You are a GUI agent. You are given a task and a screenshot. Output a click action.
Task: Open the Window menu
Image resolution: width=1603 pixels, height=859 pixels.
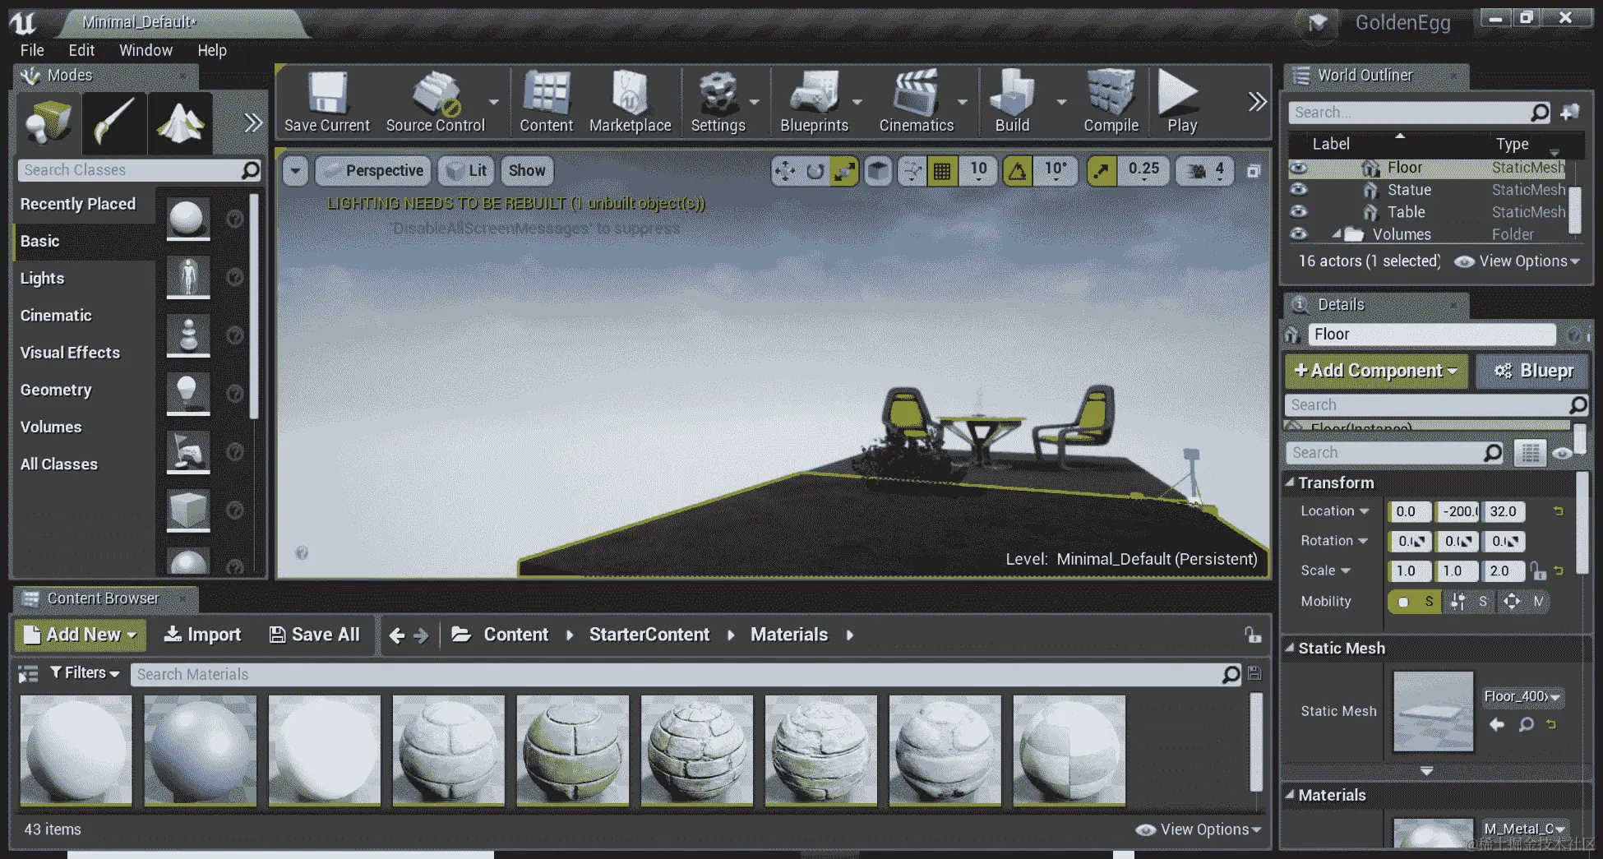tap(146, 50)
